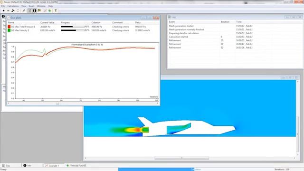Screen dimensions: 304x171
Task: Click the Comment column header in Goal plot
Action: pyautogui.click(x=117, y=23)
